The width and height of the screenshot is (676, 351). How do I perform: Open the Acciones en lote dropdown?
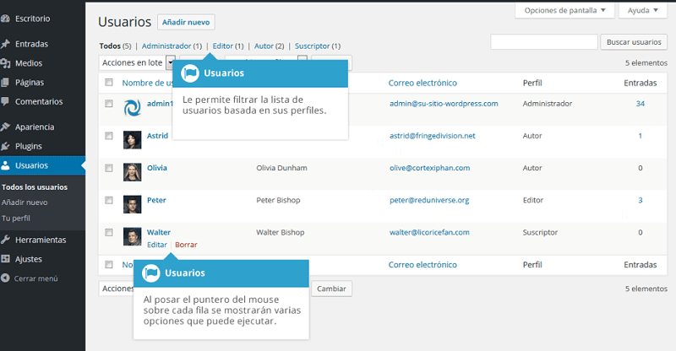[x=137, y=62]
